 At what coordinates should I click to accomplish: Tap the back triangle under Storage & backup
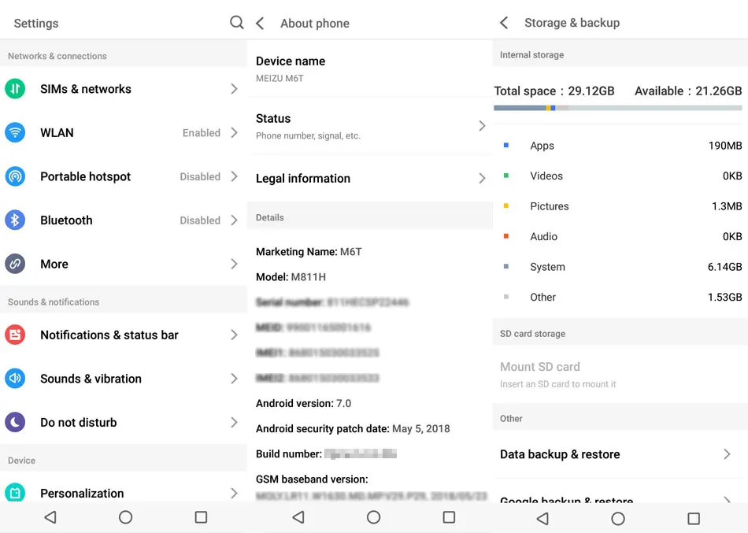[x=542, y=519]
